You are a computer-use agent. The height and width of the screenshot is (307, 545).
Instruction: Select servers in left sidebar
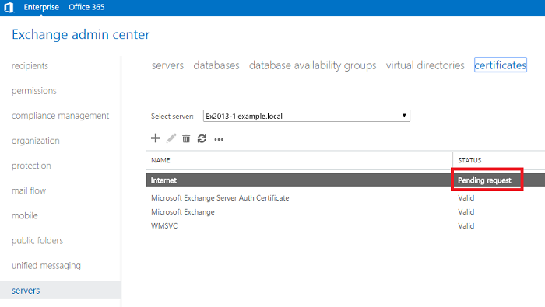(x=61, y=290)
